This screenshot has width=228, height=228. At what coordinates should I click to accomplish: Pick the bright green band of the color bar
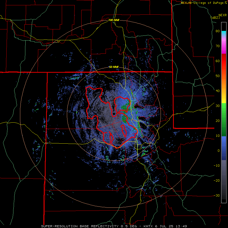click(224, 107)
